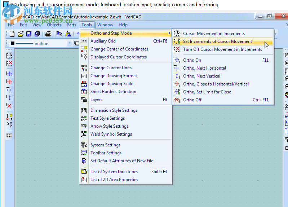Click cursor increments icon in left toolbar

tap(9, 55)
